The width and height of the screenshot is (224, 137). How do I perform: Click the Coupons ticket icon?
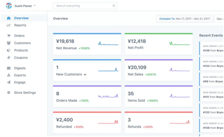(x=9, y=57)
